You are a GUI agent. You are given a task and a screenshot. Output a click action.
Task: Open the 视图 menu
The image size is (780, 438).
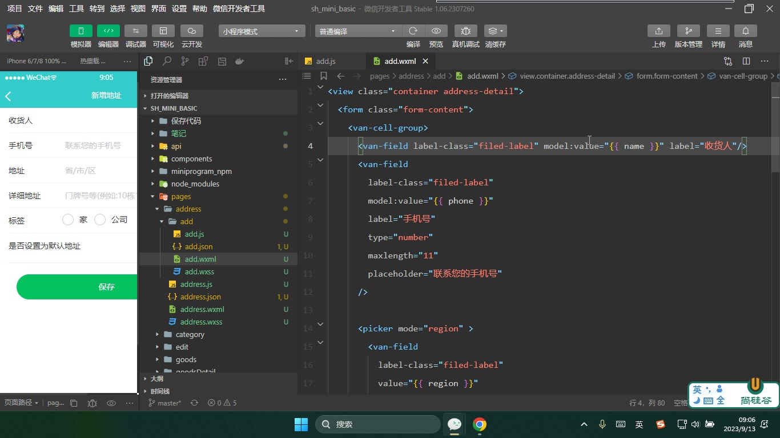point(138,9)
